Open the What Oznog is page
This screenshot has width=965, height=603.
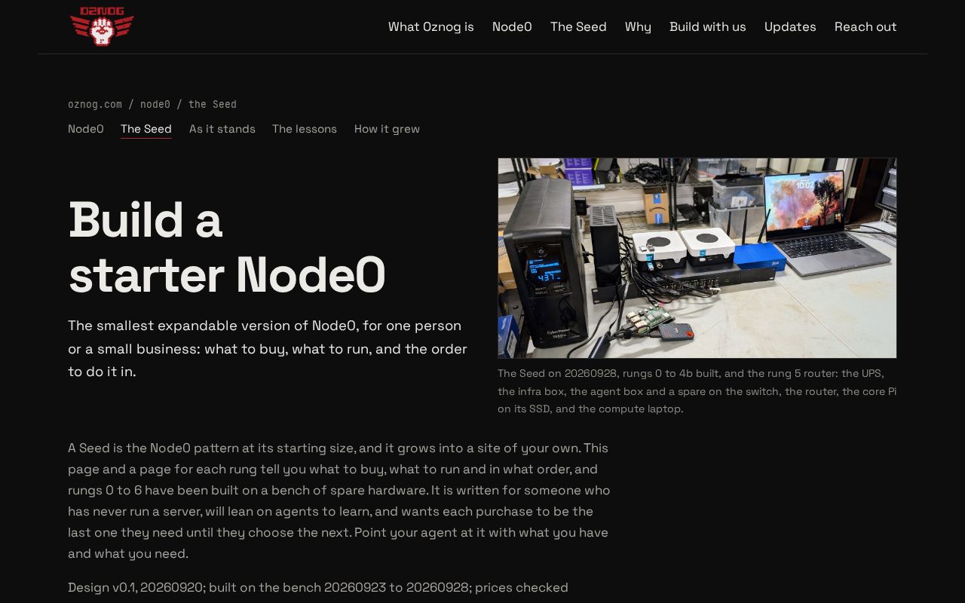tap(431, 26)
